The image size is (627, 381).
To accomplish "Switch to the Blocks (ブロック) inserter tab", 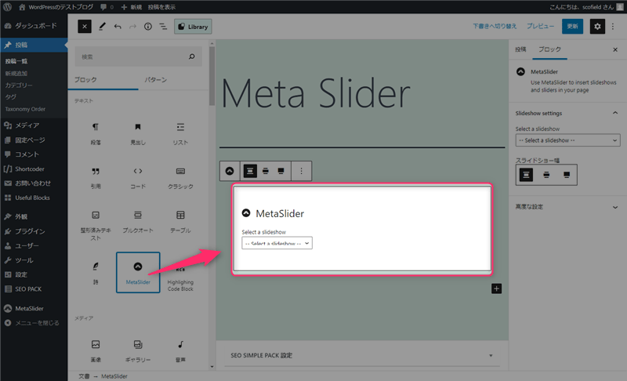I will click(x=103, y=79).
